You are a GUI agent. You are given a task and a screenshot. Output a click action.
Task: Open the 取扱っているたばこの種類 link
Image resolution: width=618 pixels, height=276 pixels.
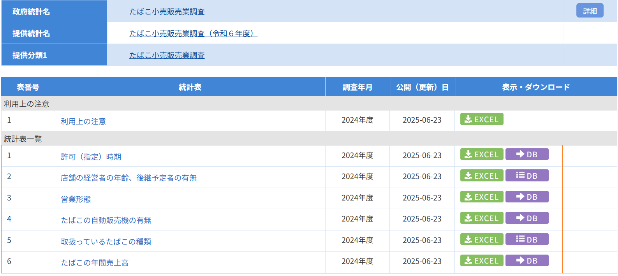(106, 242)
